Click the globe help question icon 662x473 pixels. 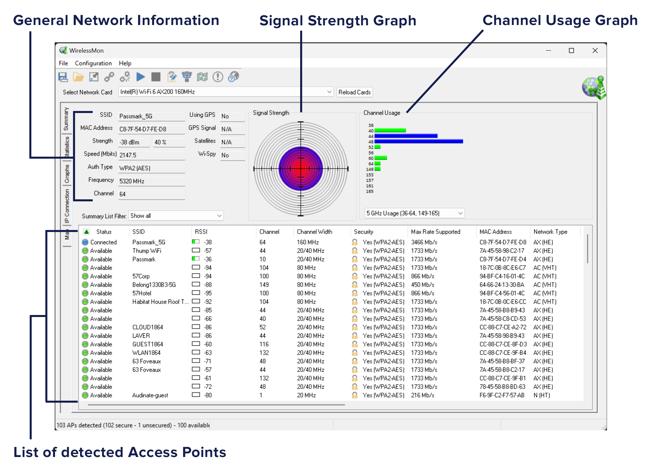point(233,77)
